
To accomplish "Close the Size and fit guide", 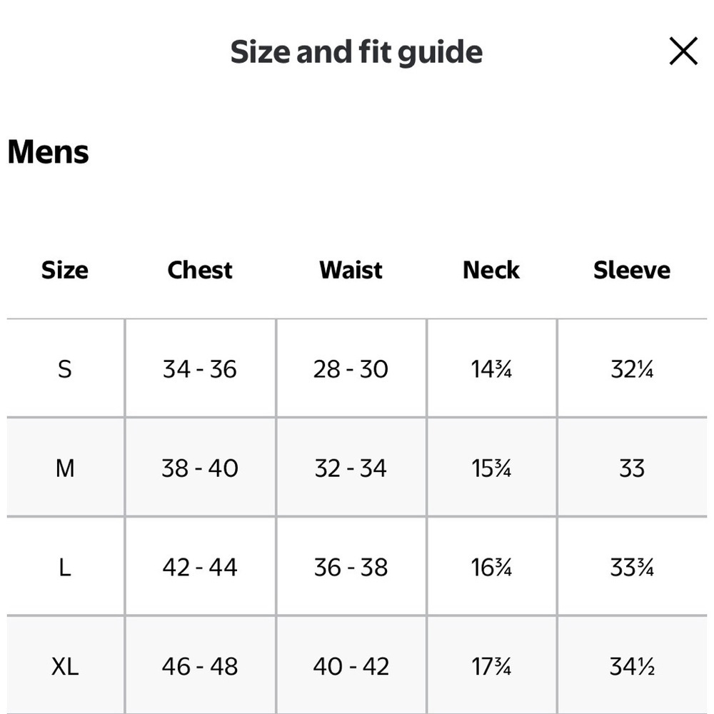I will click(x=683, y=51).
